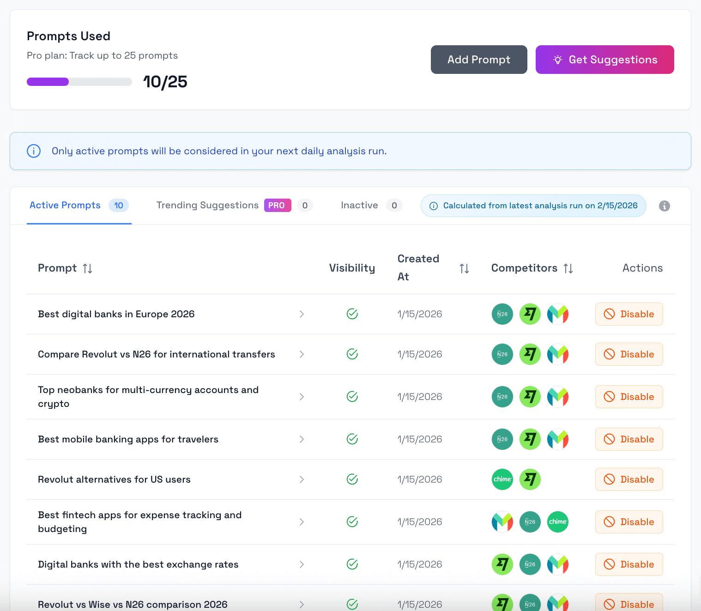The width and height of the screenshot is (701, 611).
Task: Click the visibility checkmark on Revolut alternatives row
Action: pos(352,479)
